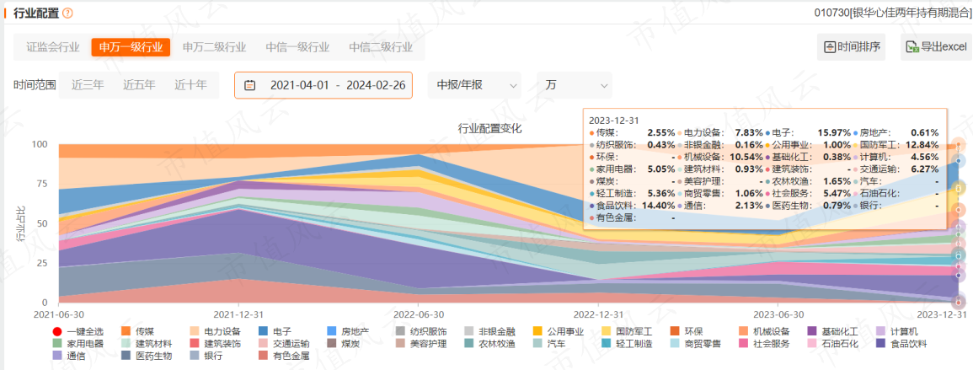Click the 2022-06-30 axis label
The height and width of the screenshot is (370, 973).
419,315
